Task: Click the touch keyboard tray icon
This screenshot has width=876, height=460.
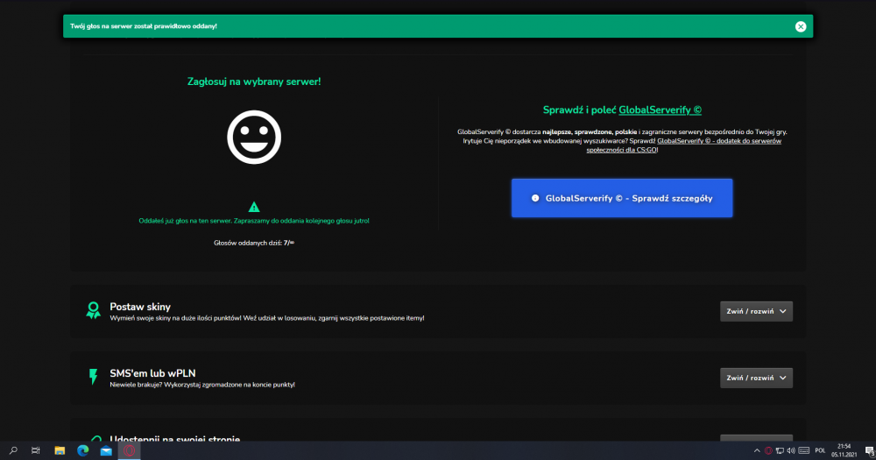Action: click(x=804, y=450)
